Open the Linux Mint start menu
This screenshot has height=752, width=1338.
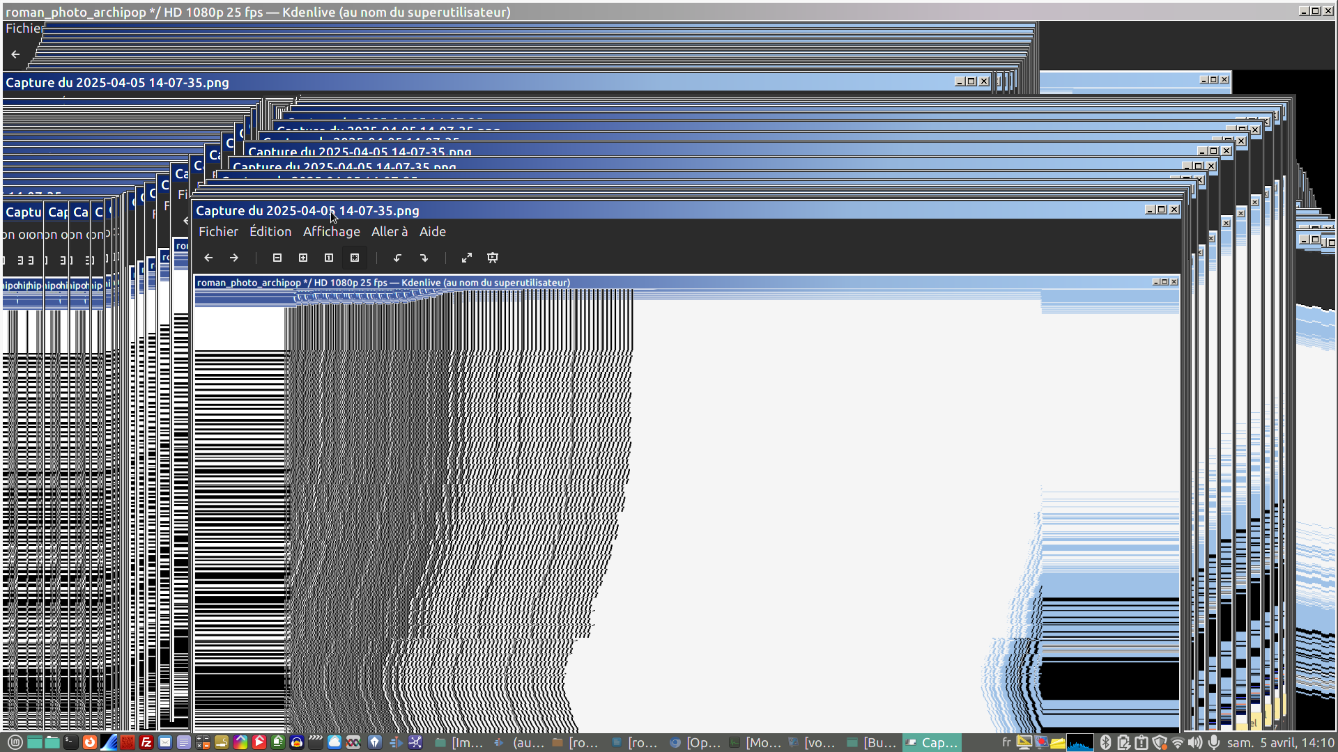coord(15,742)
